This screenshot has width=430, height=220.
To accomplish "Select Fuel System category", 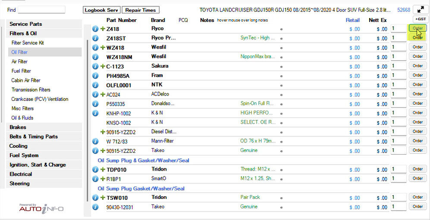I will [45, 155].
